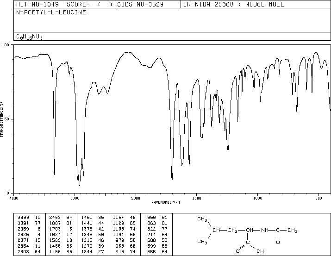Click the 714 peak table entry
The height and width of the screenshot is (256, 331).
click(x=151, y=234)
